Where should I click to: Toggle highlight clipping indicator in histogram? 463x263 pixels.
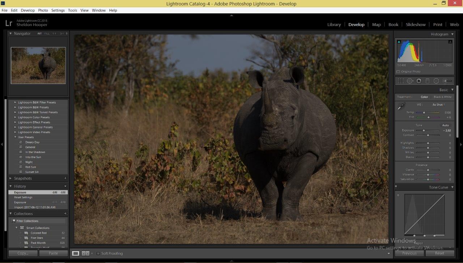click(450, 42)
